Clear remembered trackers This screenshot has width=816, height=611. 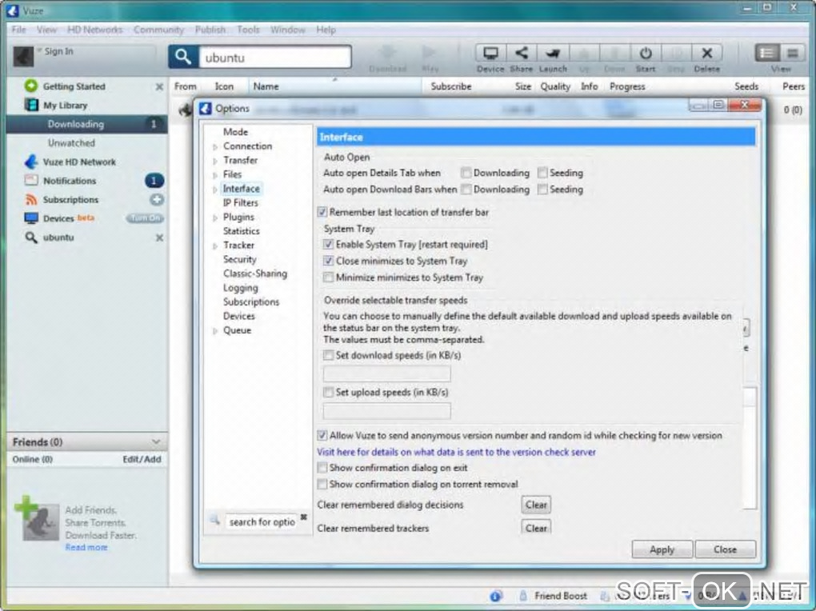click(536, 527)
